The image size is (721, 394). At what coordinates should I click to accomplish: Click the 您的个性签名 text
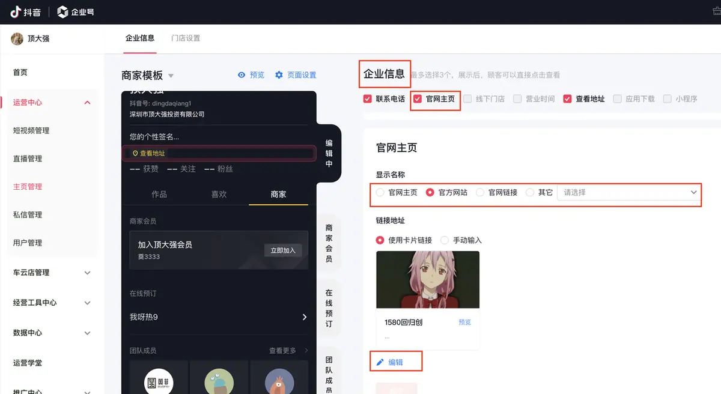click(x=154, y=136)
